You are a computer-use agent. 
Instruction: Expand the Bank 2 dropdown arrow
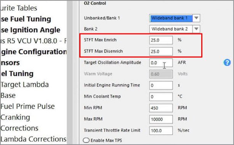tap(196, 29)
